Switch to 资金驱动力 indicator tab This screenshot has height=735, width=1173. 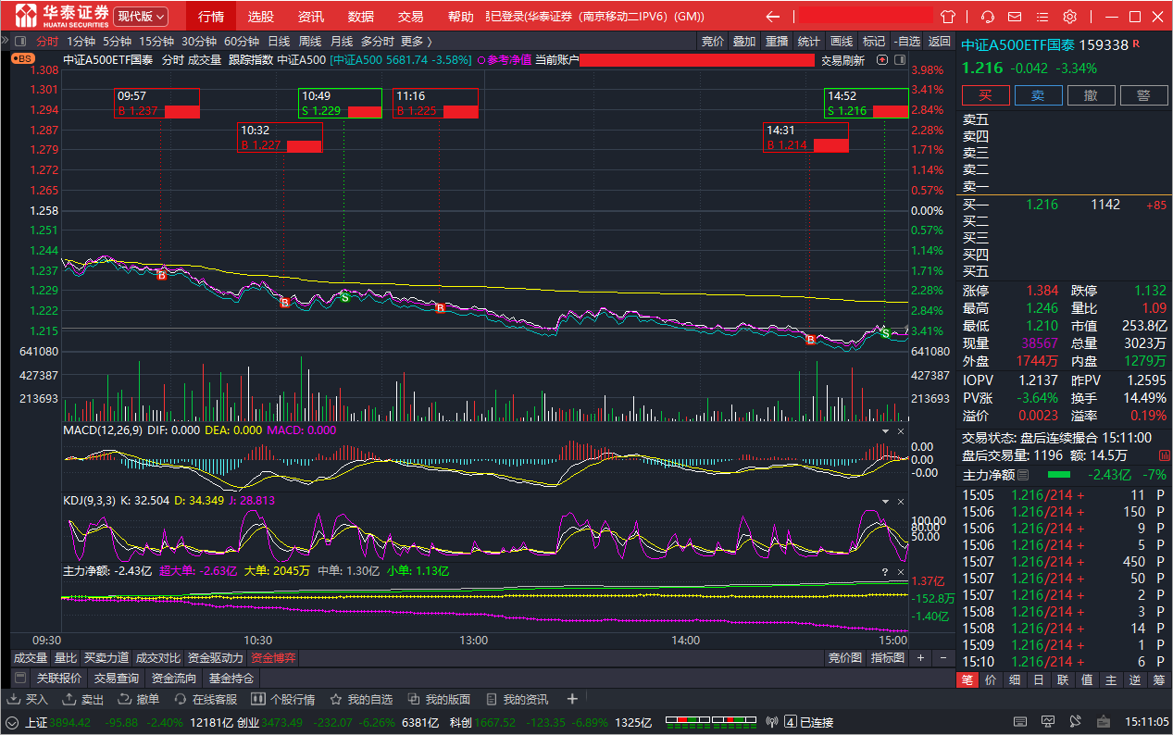pos(216,658)
